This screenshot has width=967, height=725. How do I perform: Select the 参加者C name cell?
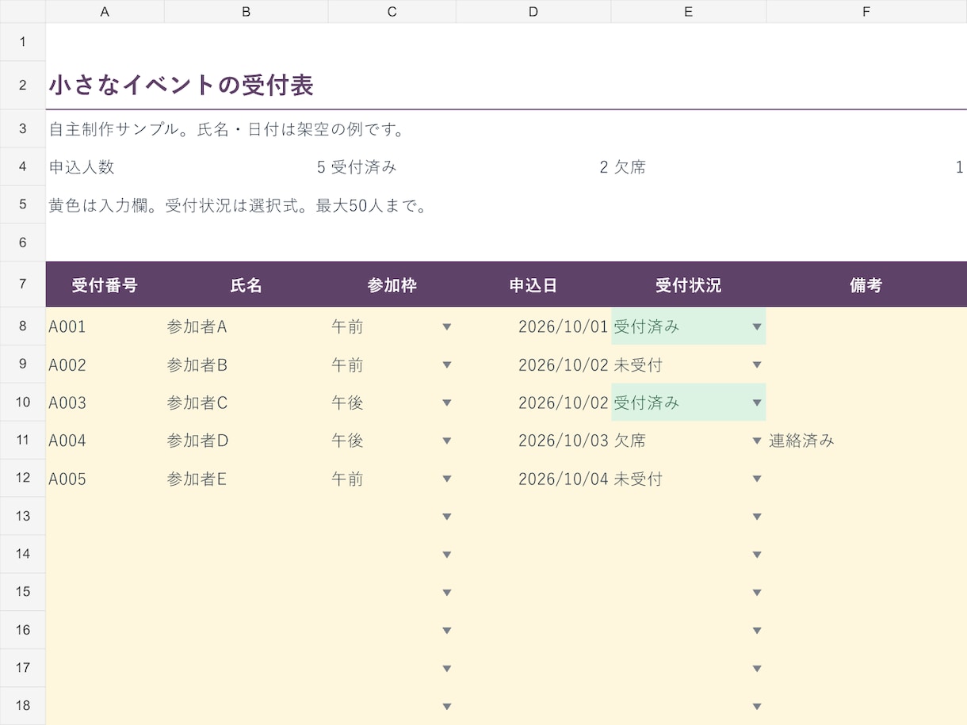[247, 403]
